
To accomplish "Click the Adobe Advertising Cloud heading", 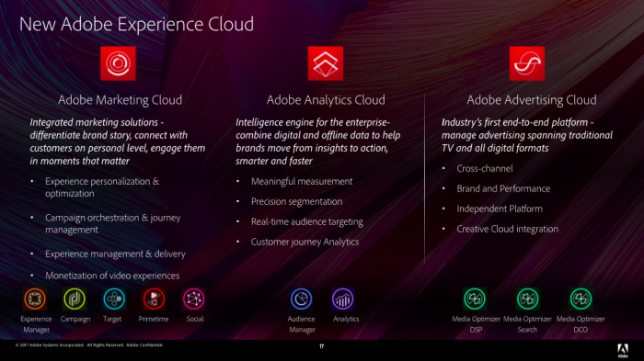I will (532, 100).
